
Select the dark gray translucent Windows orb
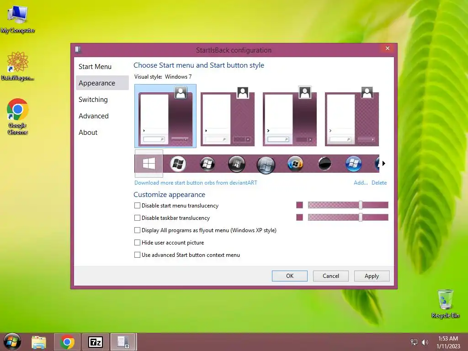(236, 164)
